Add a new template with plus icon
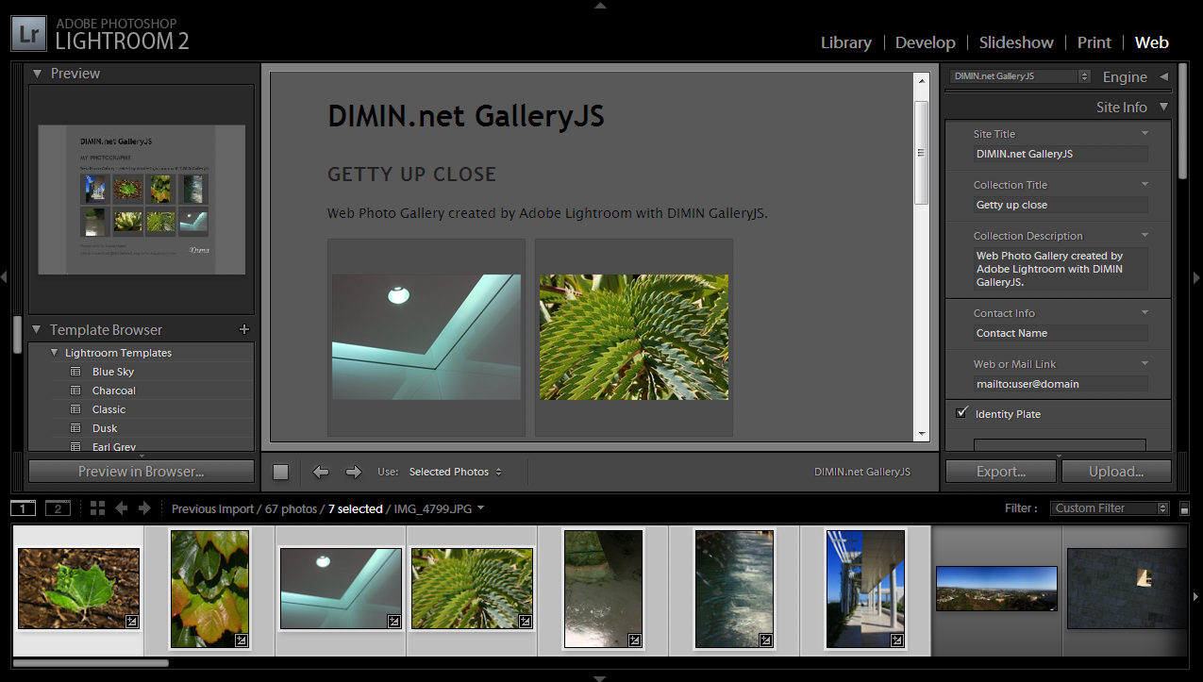This screenshot has height=682, width=1203. (244, 329)
